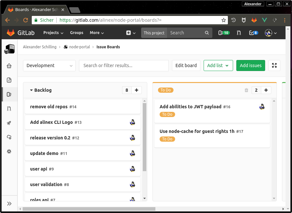Open the Operations cloud icon in sidebar
The image size is (292, 213).
pos(9,137)
